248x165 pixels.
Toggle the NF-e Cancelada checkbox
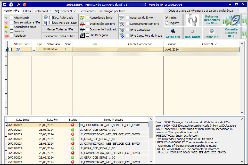(x=128, y=30)
